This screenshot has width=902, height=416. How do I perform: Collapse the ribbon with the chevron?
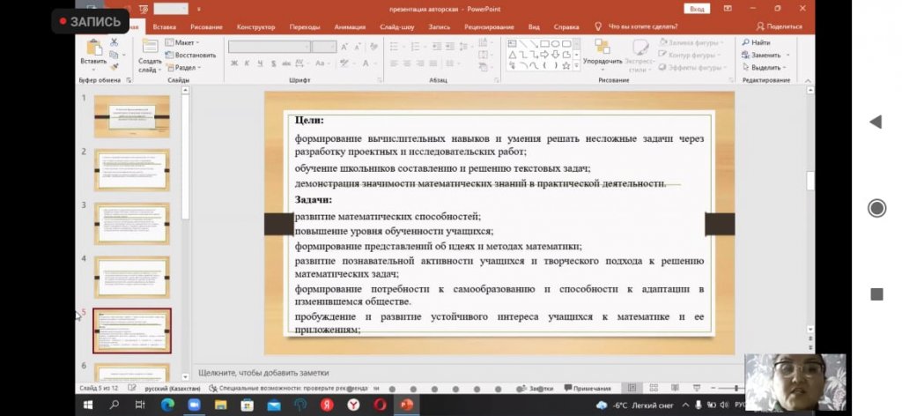click(807, 80)
